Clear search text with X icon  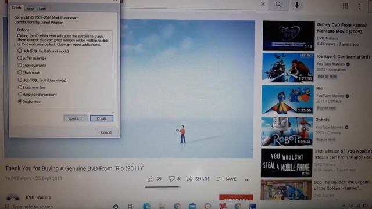[263, 4]
